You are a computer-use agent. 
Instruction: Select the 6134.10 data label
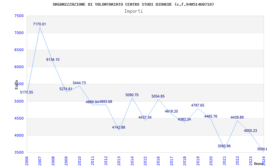(x=53, y=60)
